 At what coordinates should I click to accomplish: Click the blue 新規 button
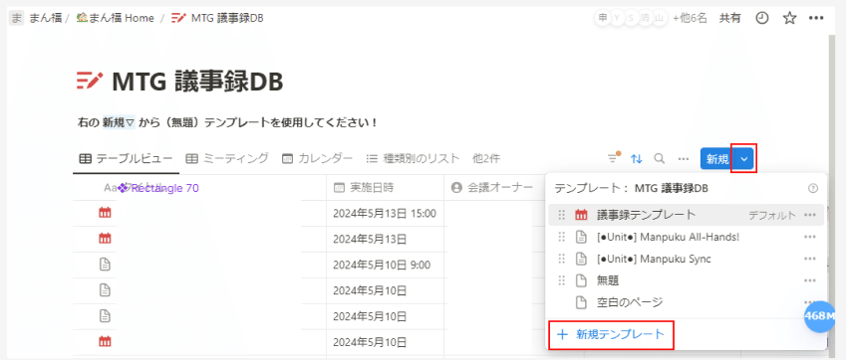coord(717,159)
